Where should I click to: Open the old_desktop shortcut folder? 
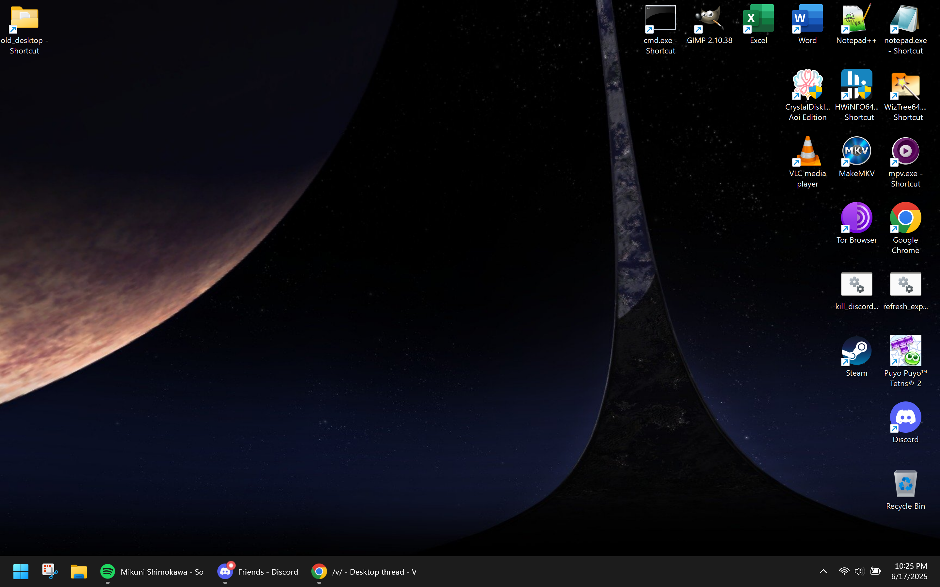pos(24,30)
